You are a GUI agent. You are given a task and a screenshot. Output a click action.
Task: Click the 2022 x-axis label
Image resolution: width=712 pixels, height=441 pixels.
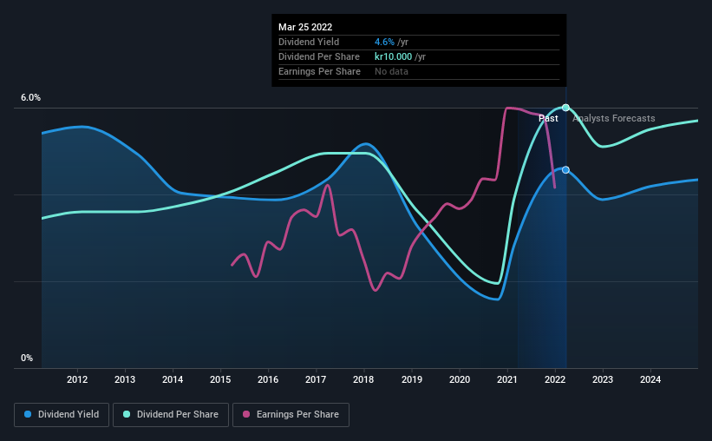[555, 379]
